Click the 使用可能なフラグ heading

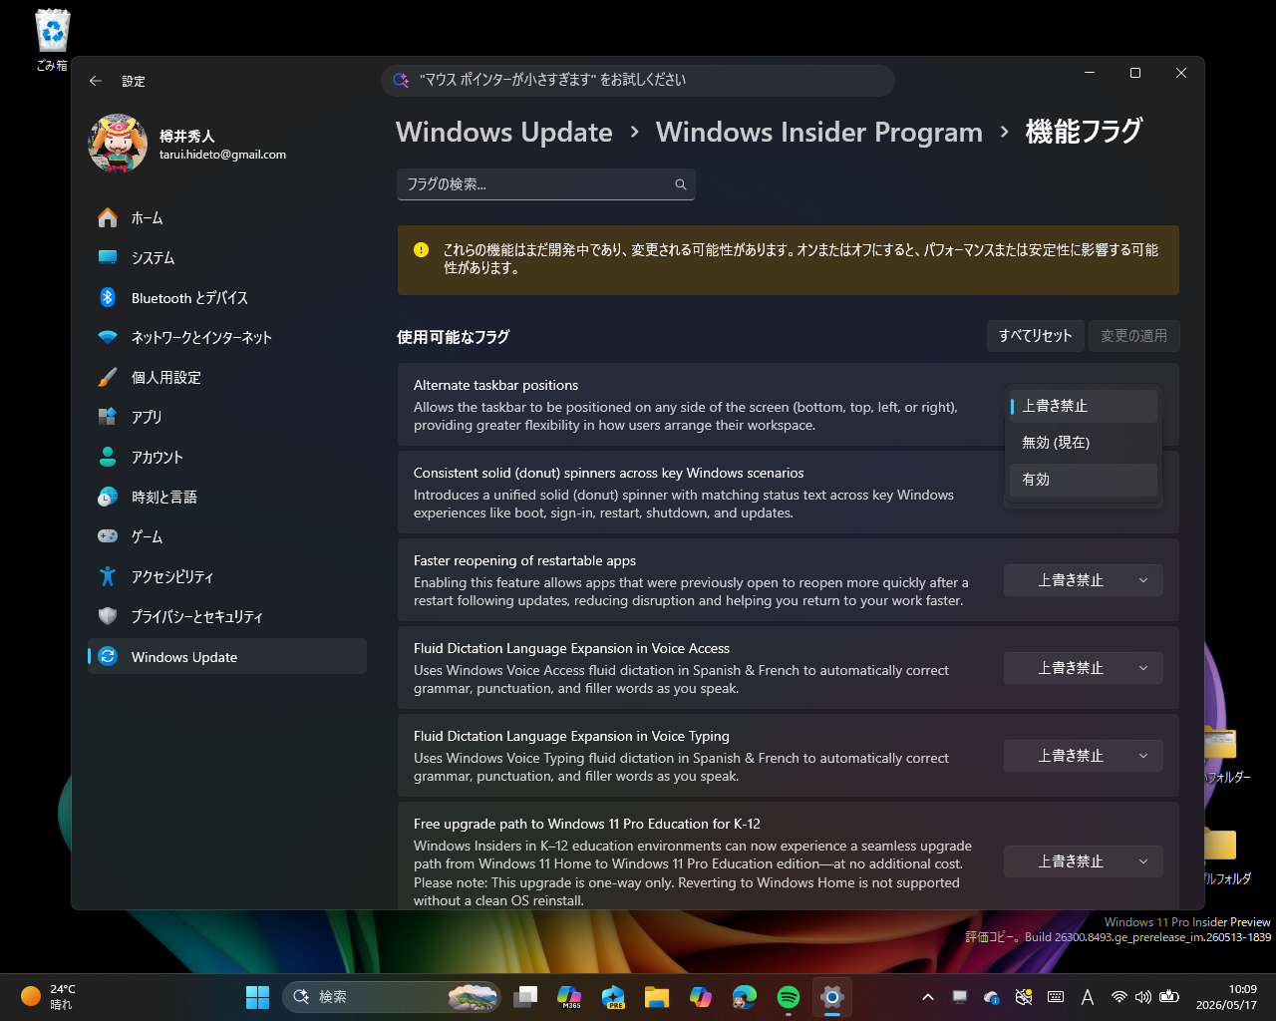coord(454,337)
